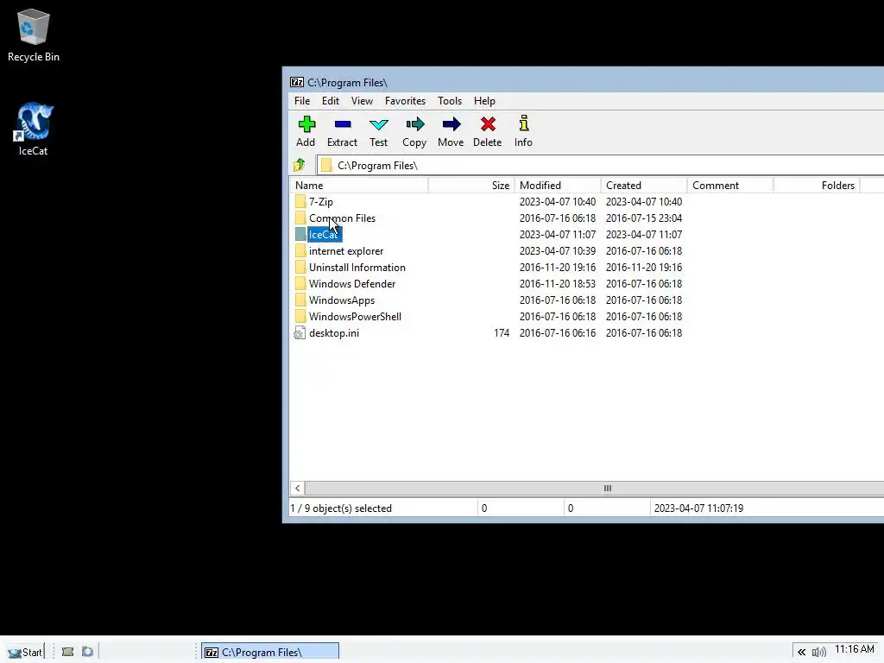
Task: Open the Favorites menu
Action: (x=406, y=101)
